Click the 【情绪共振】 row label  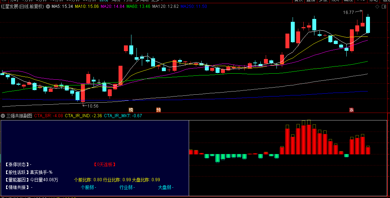[17, 188]
